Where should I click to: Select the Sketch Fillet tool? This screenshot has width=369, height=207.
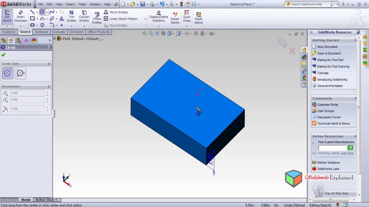[x=52, y=25]
